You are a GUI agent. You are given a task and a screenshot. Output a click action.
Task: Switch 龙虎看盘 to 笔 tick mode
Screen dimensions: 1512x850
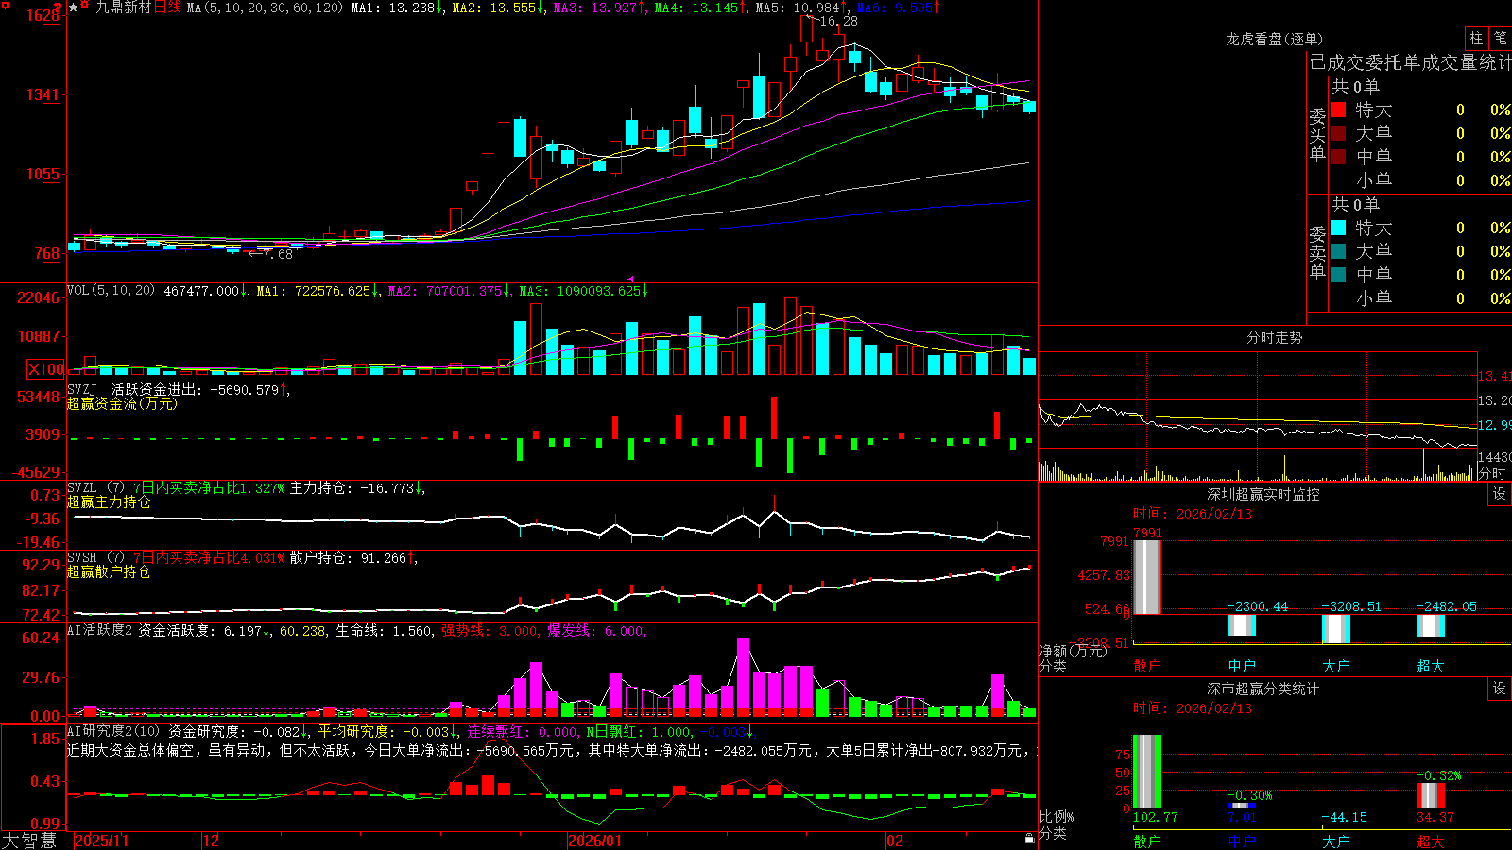click(x=1500, y=38)
